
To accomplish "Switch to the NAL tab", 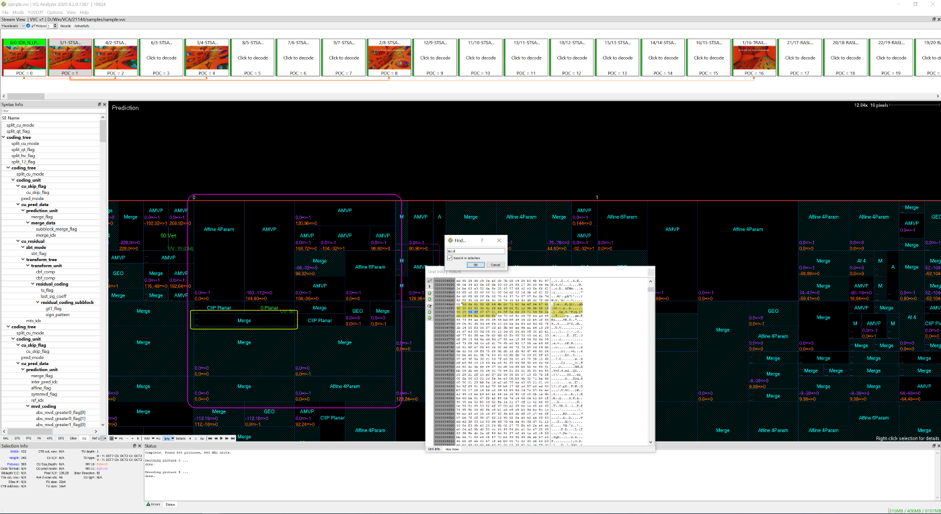I will pos(6,438).
